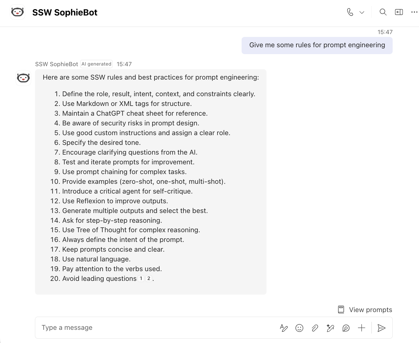Click the sent message about prompt engineering
Screen dimensions: 419x343
click(317, 45)
